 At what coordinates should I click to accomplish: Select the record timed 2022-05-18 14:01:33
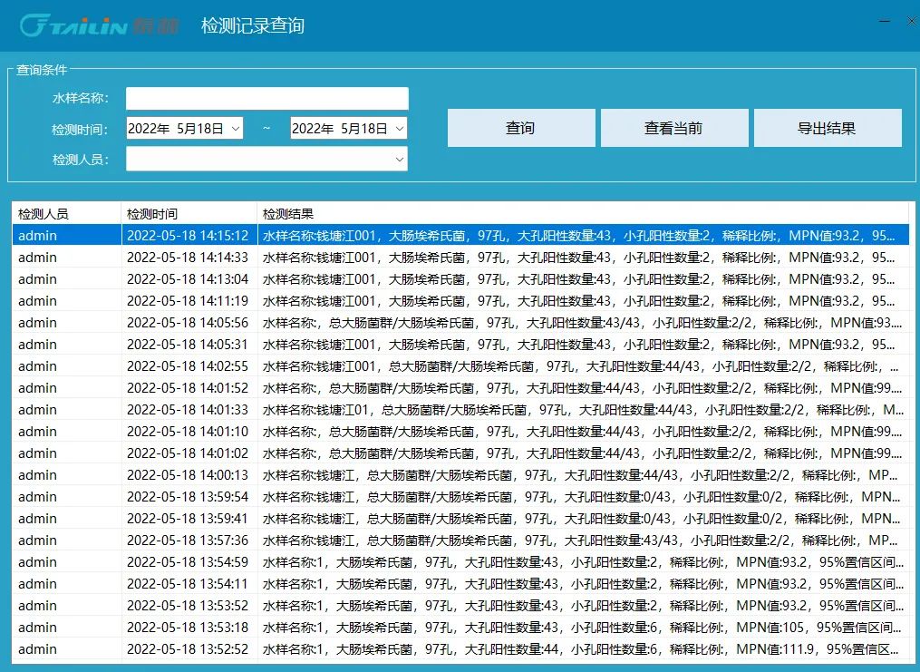click(188, 410)
